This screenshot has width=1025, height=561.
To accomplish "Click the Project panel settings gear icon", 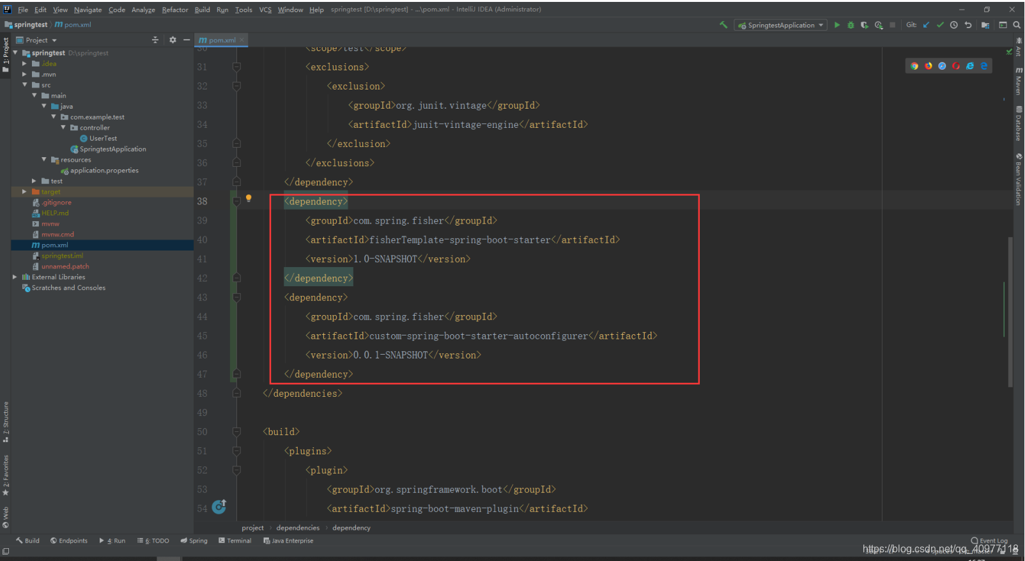I will point(173,40).
